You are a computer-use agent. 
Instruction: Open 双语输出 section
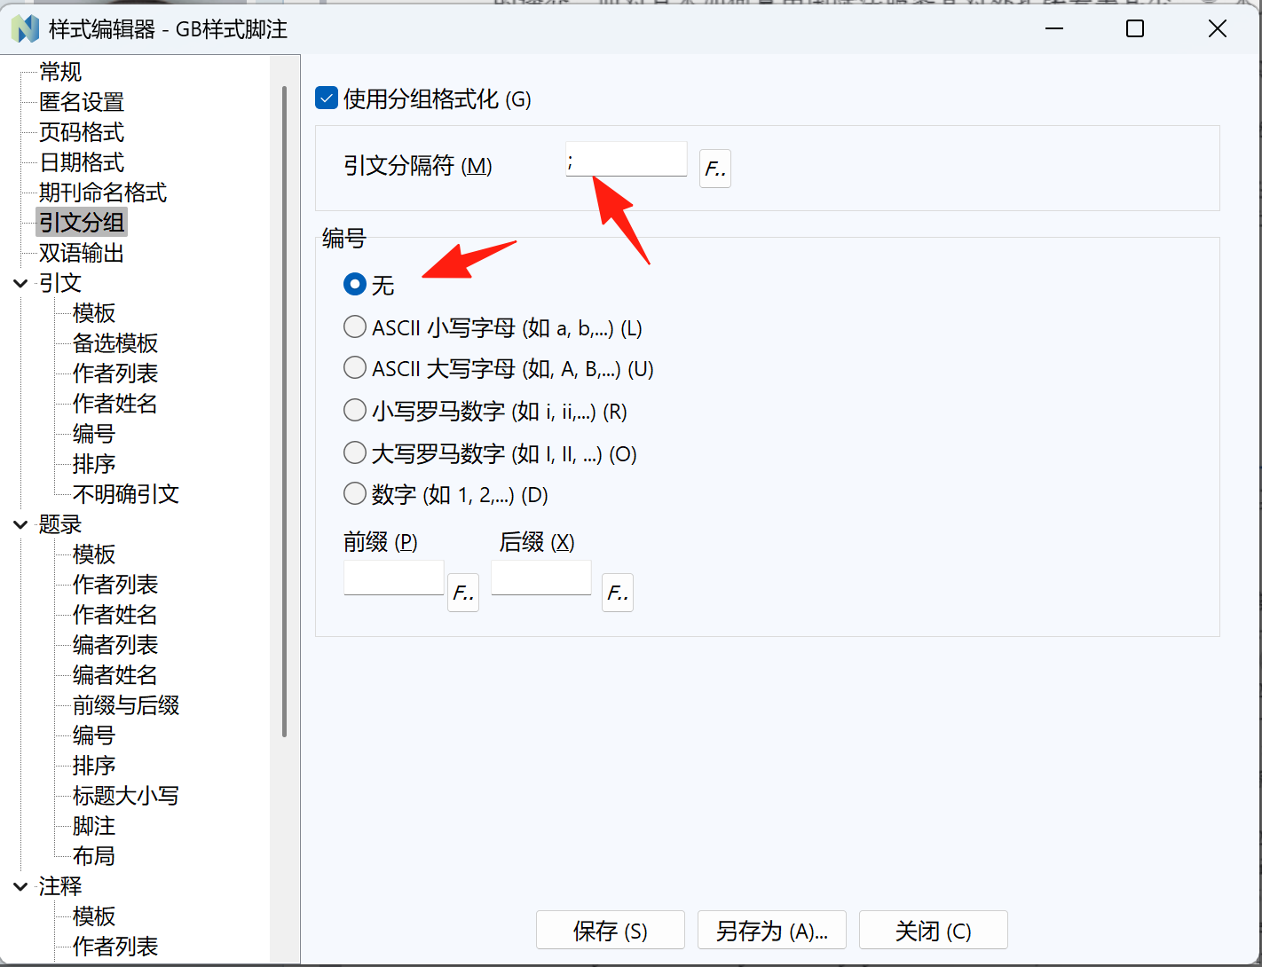tap(82, 253)
